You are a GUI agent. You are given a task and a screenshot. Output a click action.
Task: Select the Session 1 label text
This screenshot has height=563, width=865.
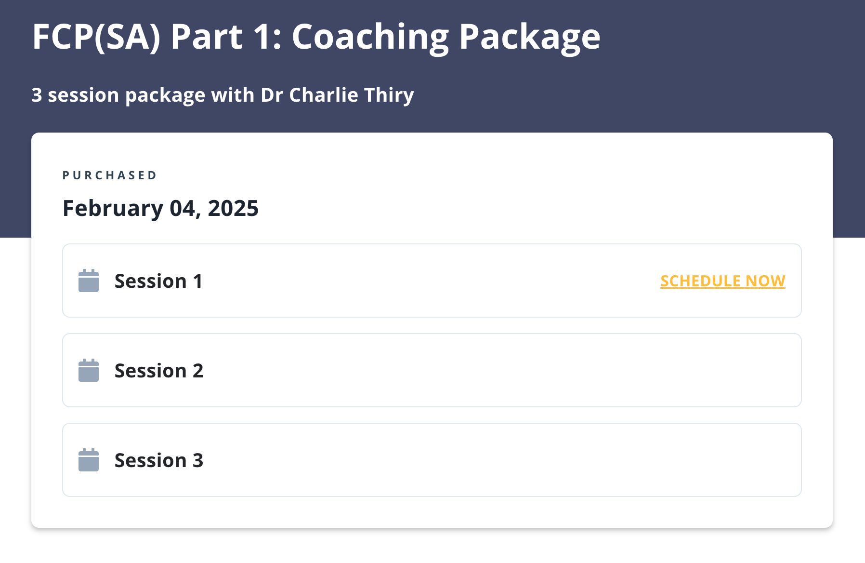pyautogui.click(x=158, y=281)
